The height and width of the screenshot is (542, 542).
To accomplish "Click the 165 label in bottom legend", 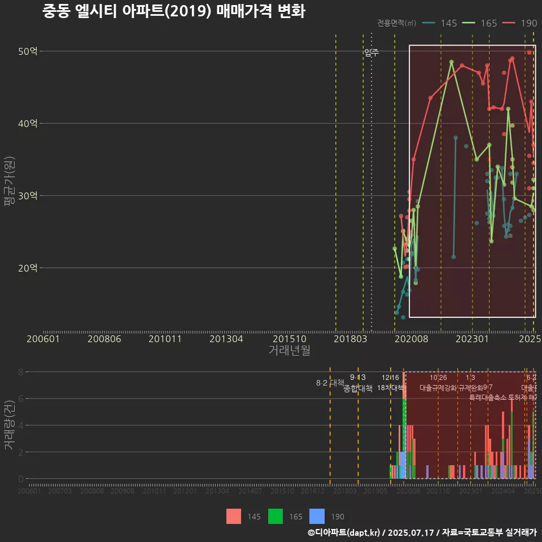I will (x=296, y=517).
